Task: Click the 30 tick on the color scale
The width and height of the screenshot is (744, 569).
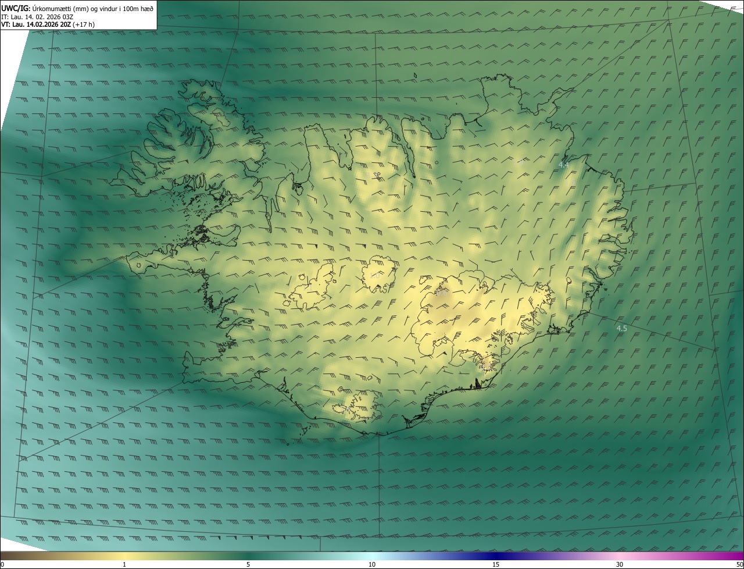Action: (x=620, y=564)
